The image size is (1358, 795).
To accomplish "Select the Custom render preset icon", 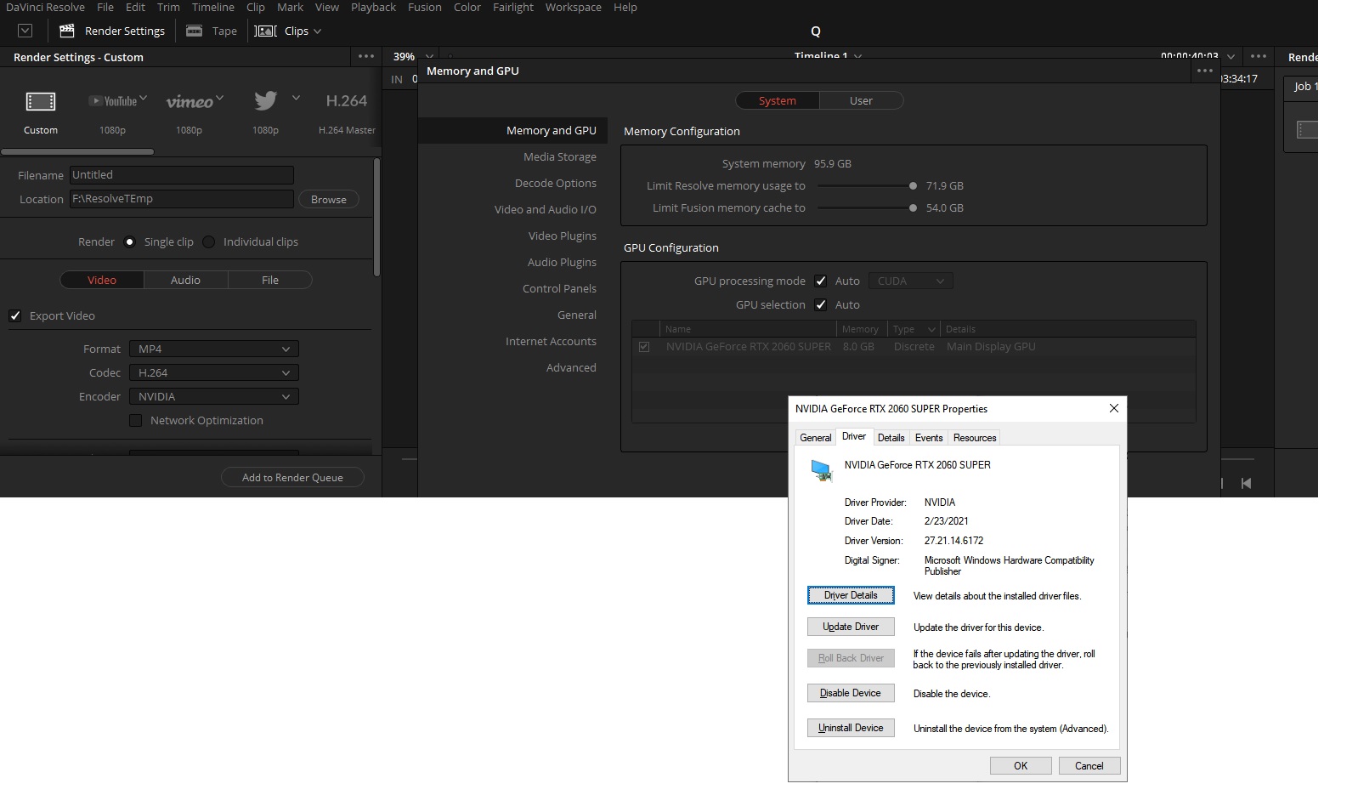I will 41,102.
